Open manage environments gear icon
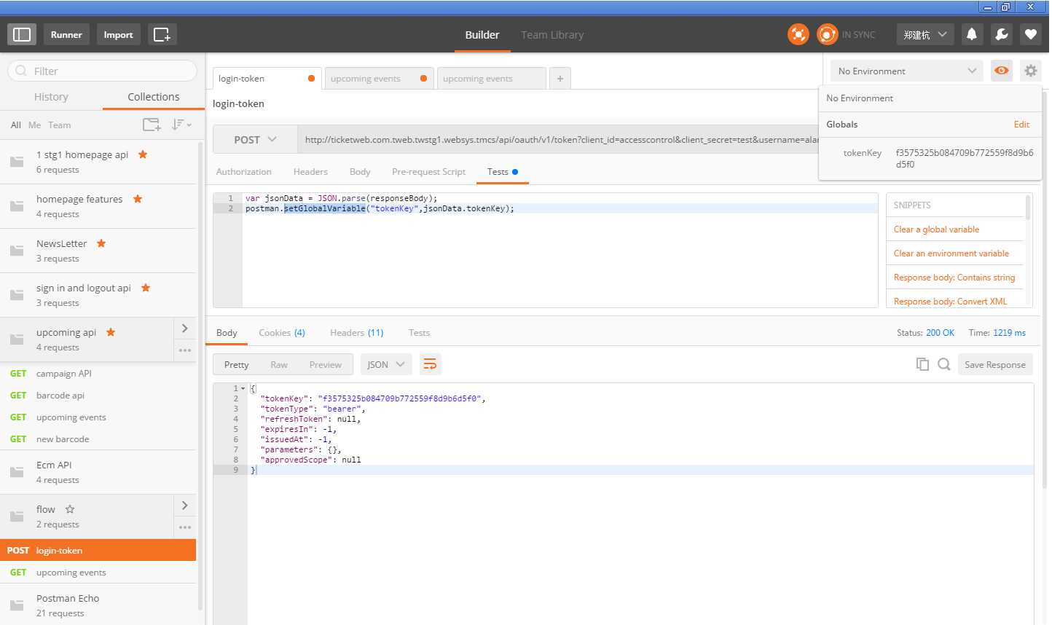1052x625 pixels. [x=1030, y=71]
